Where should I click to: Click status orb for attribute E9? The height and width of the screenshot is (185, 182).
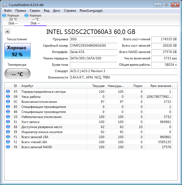point(8,132)
